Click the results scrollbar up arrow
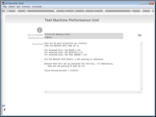 pos(142,43)
